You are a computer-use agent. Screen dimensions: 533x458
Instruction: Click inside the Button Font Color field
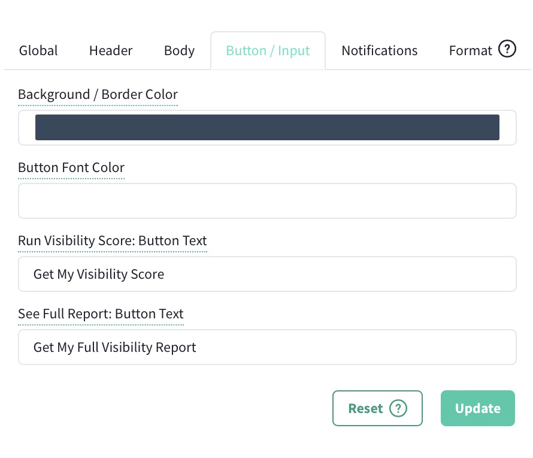point(268,201)
